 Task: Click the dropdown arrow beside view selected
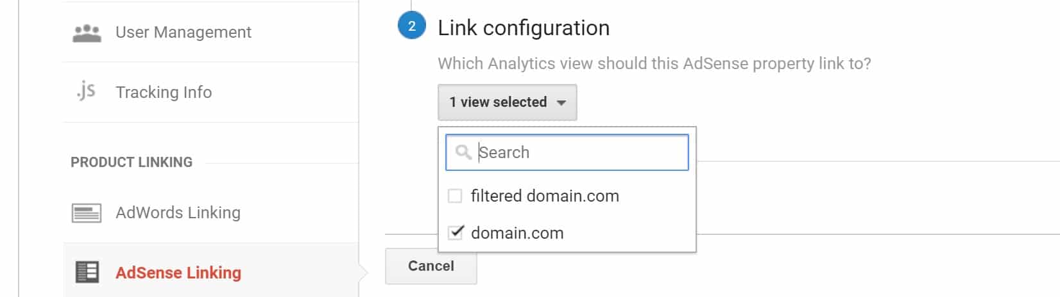coord(561,102)
